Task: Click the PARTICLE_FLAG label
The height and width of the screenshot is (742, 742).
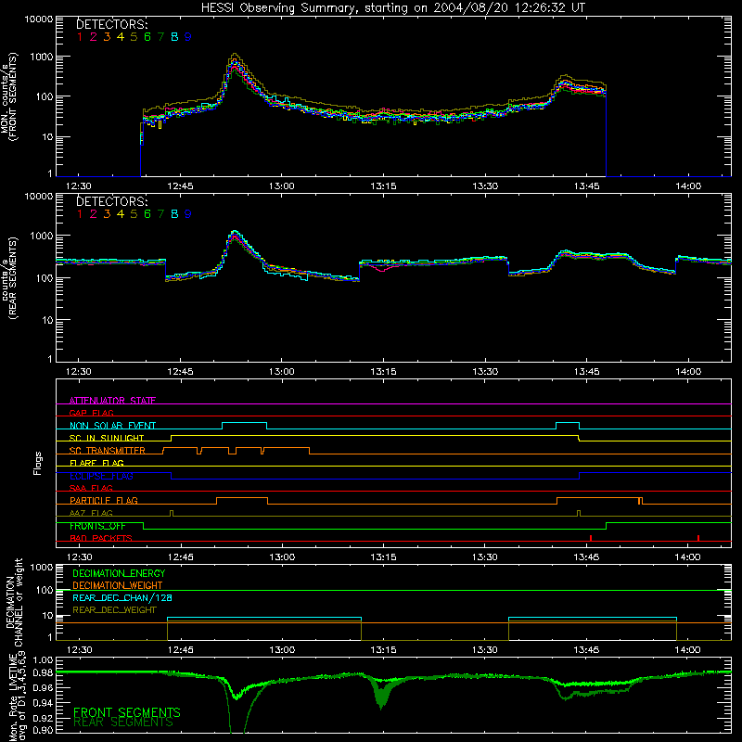Action: click(104, 501)
